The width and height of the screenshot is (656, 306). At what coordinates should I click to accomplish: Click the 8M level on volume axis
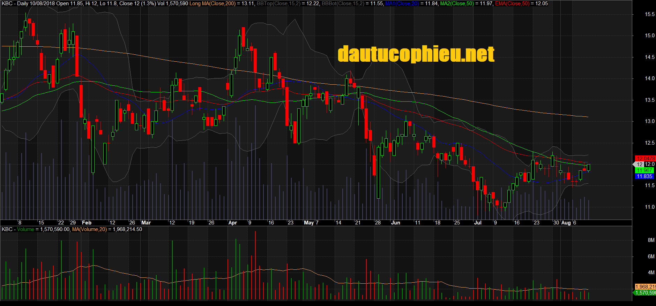651,240
